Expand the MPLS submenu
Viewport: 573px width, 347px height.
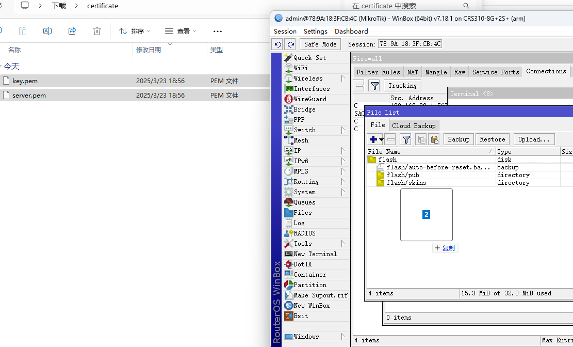pyautogui.click(x=343, y=171)
